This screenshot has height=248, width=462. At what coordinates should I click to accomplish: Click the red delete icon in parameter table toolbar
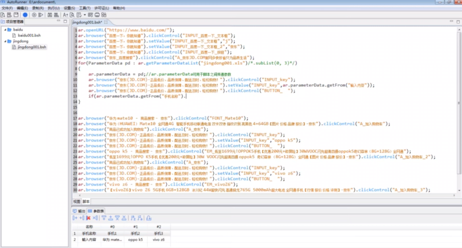point(88,218)
